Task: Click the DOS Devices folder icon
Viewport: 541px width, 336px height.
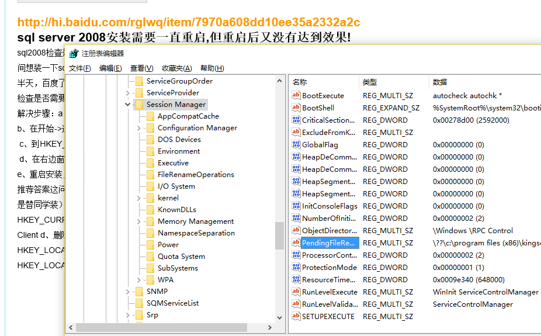Action: [x=150, y=140]
